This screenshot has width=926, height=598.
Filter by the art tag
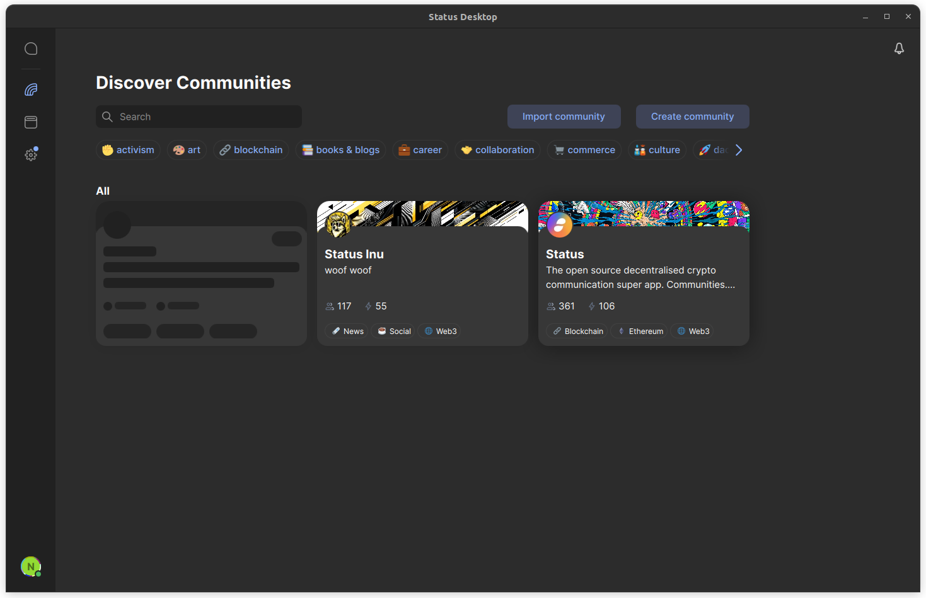(x=187, y=150)
